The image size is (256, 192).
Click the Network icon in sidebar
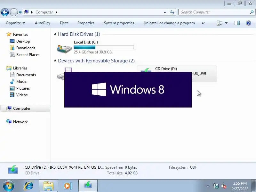tap(9, 122)
